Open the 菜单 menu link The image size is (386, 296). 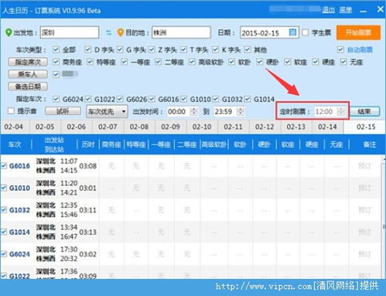coord(346,10)
